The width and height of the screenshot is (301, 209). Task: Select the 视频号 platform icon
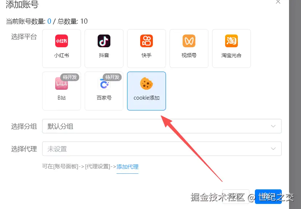pos(189,41)
